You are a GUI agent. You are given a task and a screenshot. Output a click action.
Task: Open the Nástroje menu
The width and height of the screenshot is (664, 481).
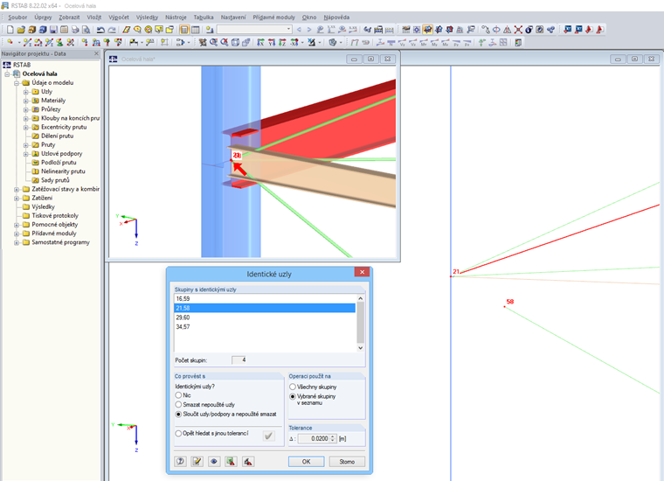pyautogui.click(x=176, y=17)
